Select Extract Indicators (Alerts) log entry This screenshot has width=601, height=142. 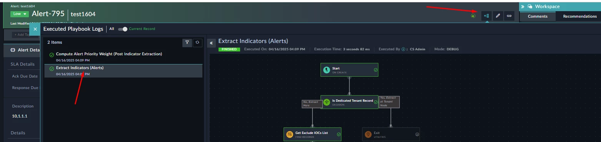point(124,71)
